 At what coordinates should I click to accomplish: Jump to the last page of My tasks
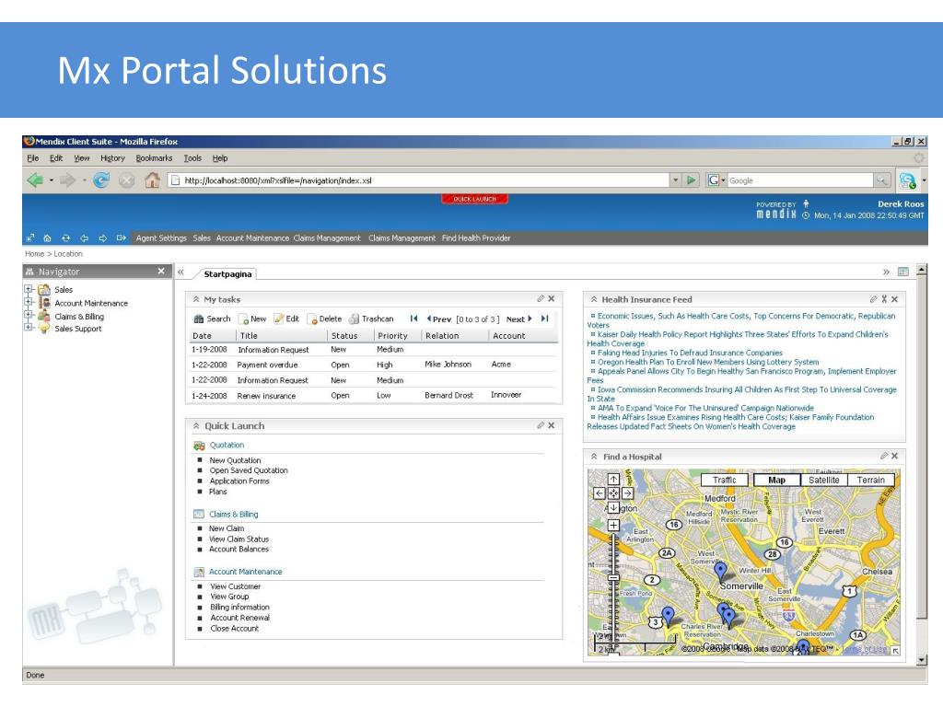pyautogui.click(x=545, y=319)
